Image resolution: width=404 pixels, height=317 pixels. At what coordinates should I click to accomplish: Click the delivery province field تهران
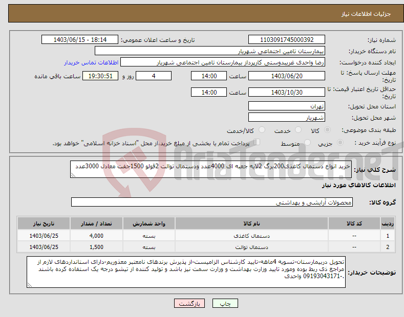[x=287, y=106]
